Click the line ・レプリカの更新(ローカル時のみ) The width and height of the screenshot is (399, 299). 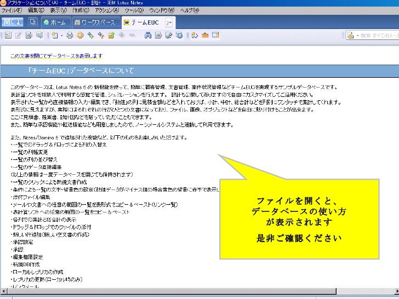pyautogui.click(x=47, y=279)
